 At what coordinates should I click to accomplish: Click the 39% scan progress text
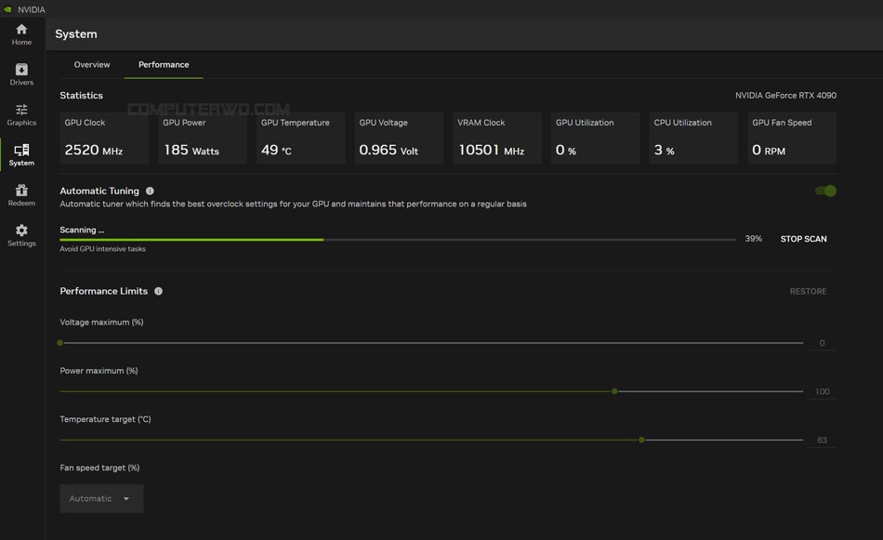(x=754, y=239)
